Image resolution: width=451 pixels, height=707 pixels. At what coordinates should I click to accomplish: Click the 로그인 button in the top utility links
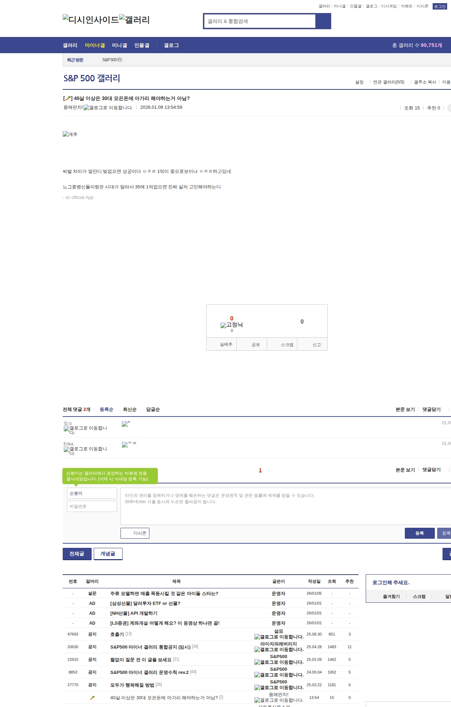click(440, 6)
